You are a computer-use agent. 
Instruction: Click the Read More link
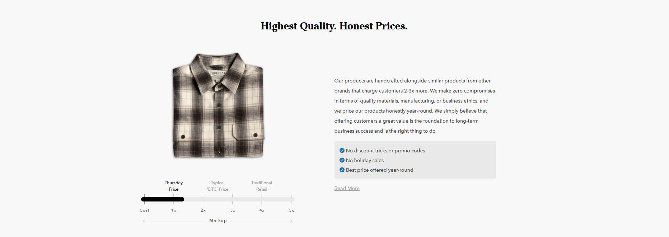pos(347,188)
